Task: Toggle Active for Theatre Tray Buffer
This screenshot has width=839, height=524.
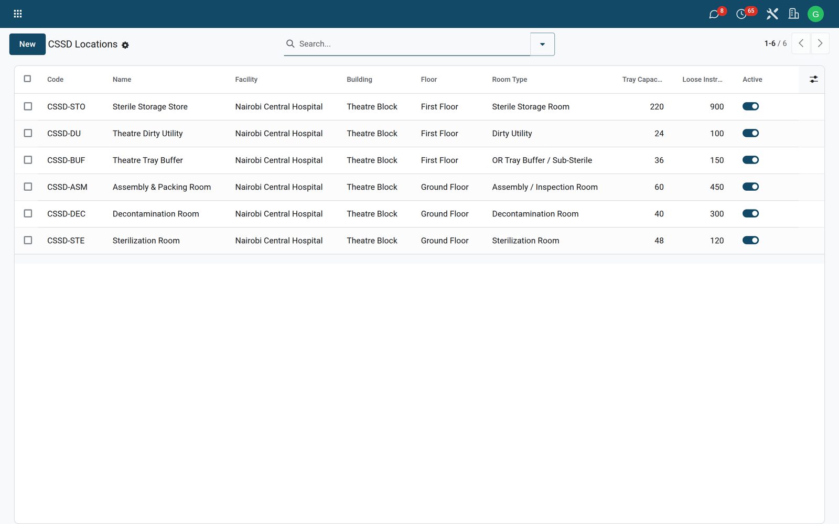Action: click(x=750, y=160)
